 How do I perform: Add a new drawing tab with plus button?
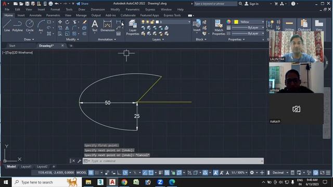(x=71, y=46)
